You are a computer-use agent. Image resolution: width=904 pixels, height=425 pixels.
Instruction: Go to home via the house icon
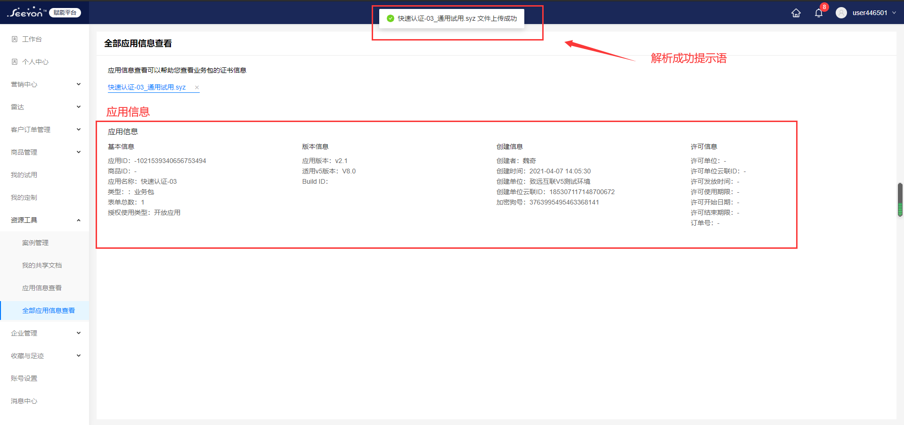click(x=796, y=13)
